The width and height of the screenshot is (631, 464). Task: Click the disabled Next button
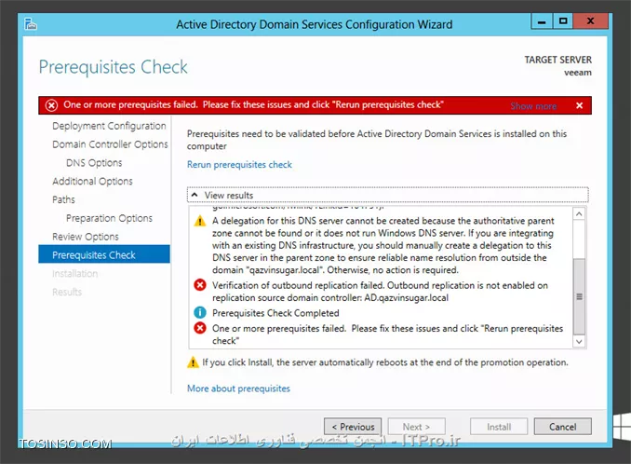(x=417, y=427)
